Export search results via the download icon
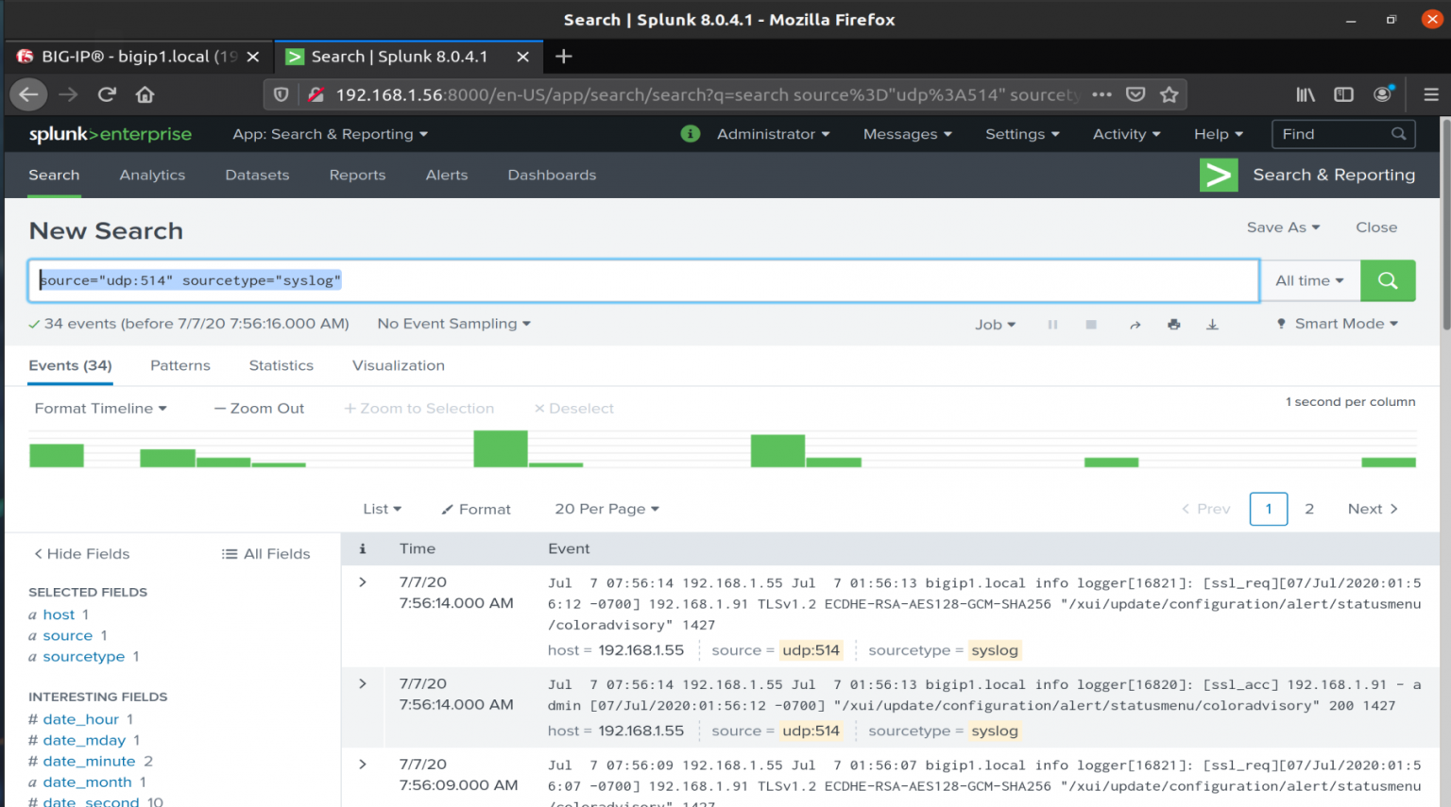Screen dimensions: 1451x807 1212,324
